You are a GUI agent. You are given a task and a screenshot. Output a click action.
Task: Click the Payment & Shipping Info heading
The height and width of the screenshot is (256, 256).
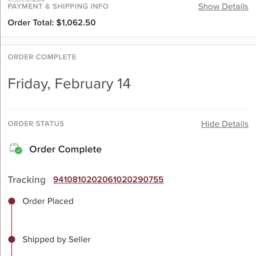58,6
